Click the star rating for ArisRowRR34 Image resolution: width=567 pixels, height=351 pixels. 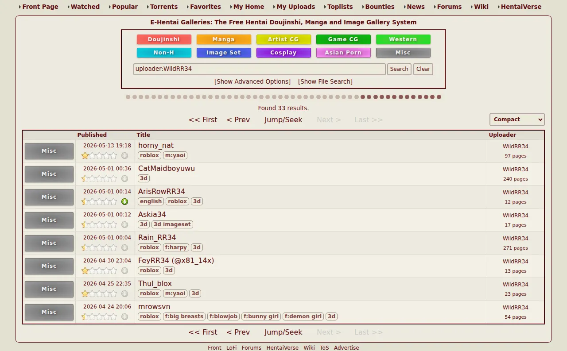tap(99, 201)
